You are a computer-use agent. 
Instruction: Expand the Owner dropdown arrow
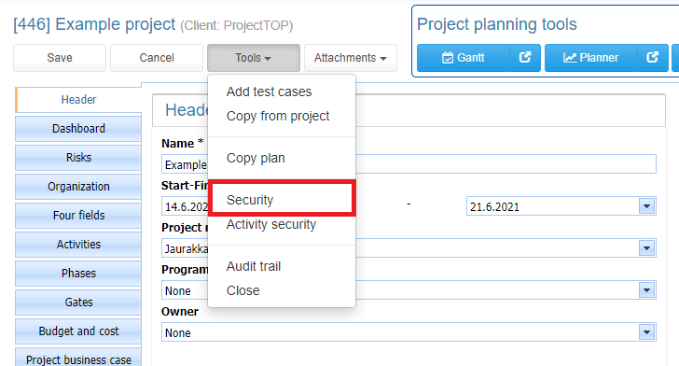tap(646, 332)
